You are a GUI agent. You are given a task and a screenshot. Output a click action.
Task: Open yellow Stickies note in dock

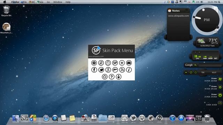pyautogui.click(x=72, y=118)
